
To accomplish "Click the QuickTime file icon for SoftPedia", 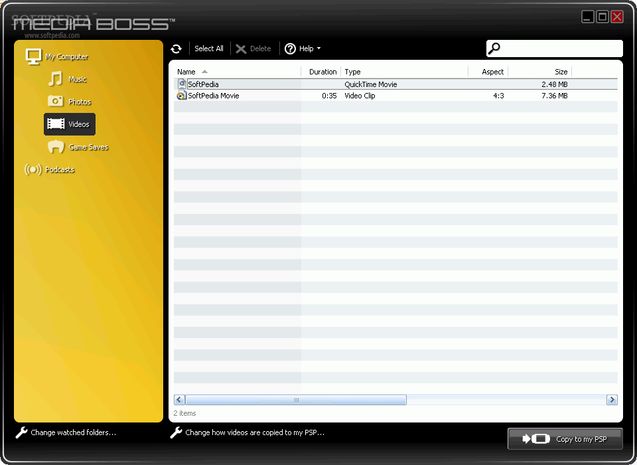I will pyautogui.click(x=182, y=84).
